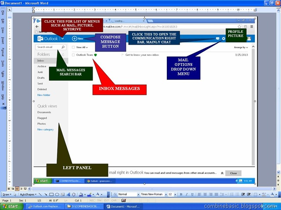Apply Fill Color paint bucket
This screenshot has height=210, width=281.
pos(81,194)
